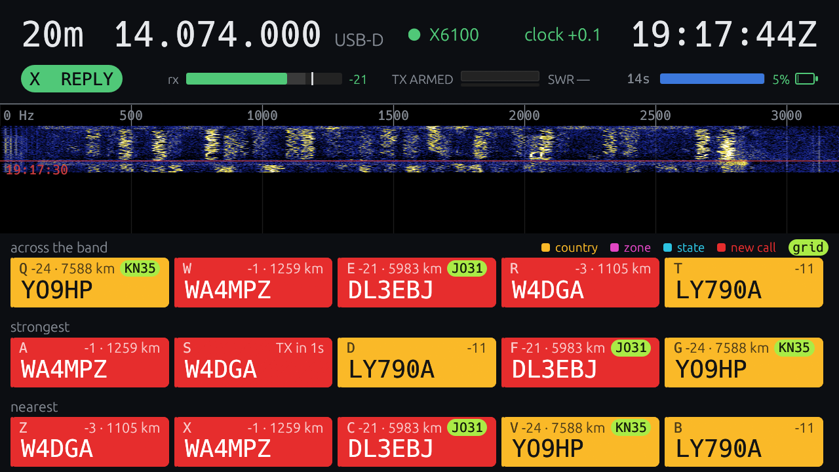Select C card DL3EBJ in nearest

pyautogui.click(x=417, y=442)
